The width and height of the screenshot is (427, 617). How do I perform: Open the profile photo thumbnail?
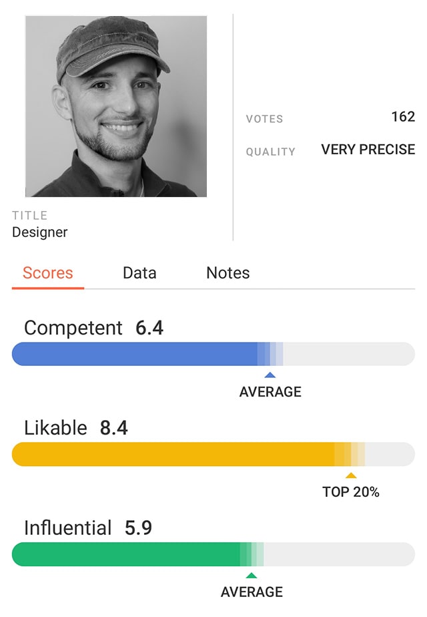pos(116,106)
